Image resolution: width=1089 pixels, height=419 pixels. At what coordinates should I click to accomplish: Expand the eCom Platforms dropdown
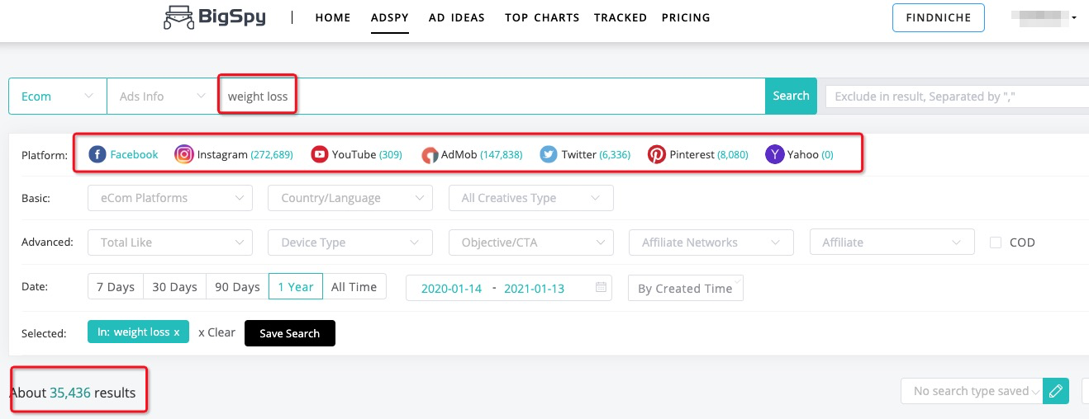coord(170,198)
